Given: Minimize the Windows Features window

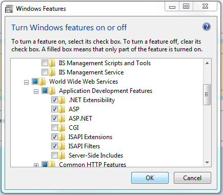Looking at the screenshot, I should [172, 7].
